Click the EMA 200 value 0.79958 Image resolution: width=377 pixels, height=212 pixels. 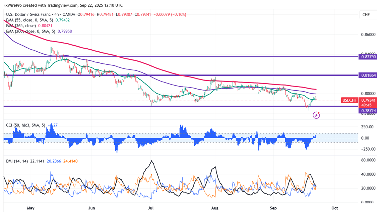(x=65, y=31)
